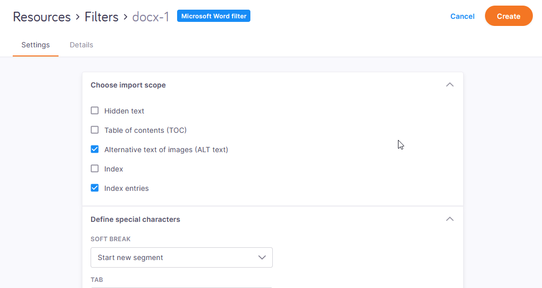Click the docx-1 filter name
The height and width of the screenshot is (288, 542).
click(x=151, y=17)
